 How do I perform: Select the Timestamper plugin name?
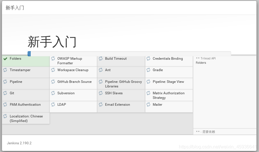[20, 70]
